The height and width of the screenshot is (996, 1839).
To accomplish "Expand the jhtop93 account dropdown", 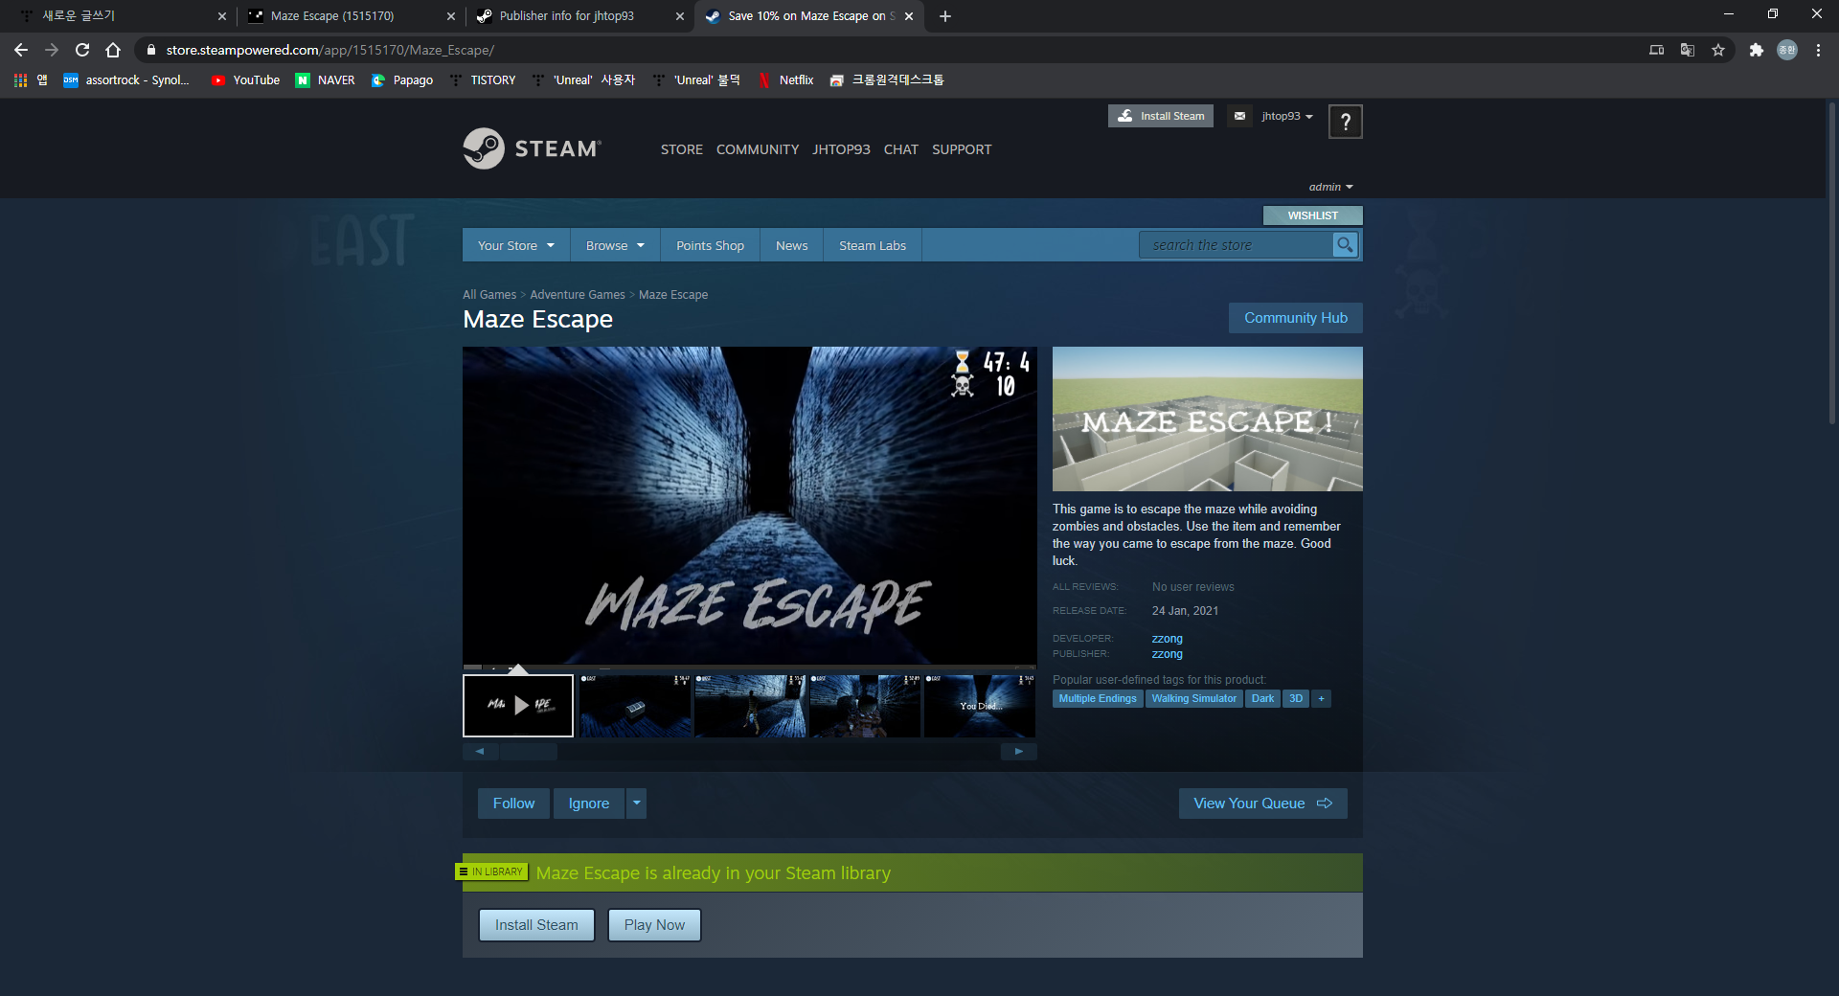I will (x=1286, y=116).
